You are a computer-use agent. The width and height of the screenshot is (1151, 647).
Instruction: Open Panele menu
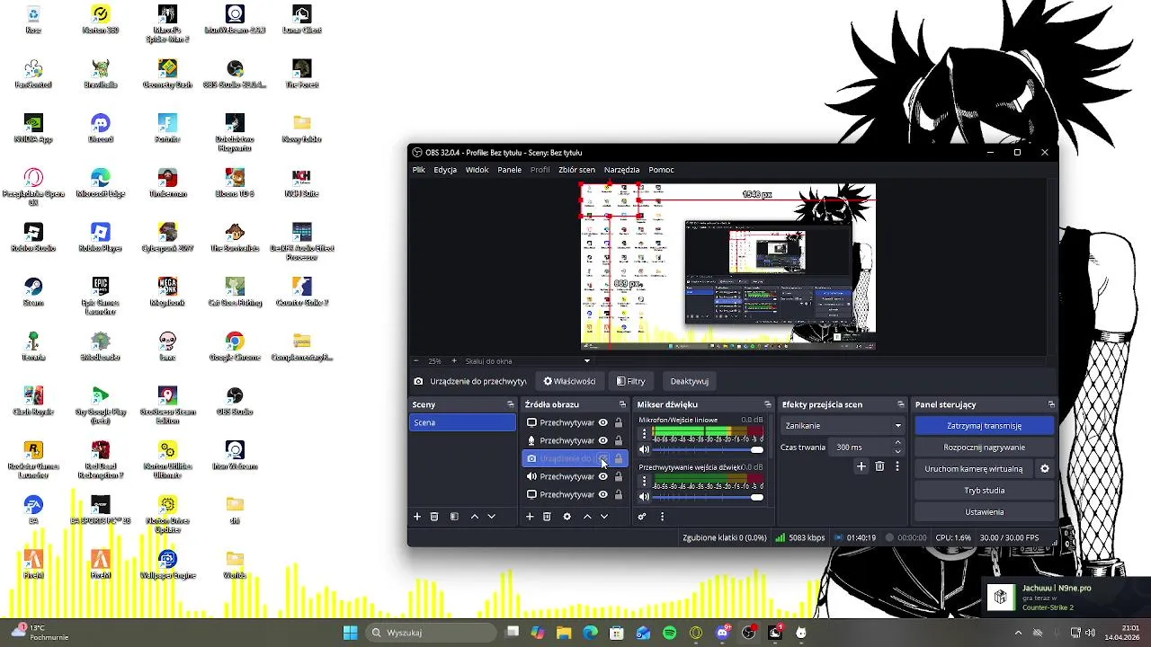[x=510, y=170]
